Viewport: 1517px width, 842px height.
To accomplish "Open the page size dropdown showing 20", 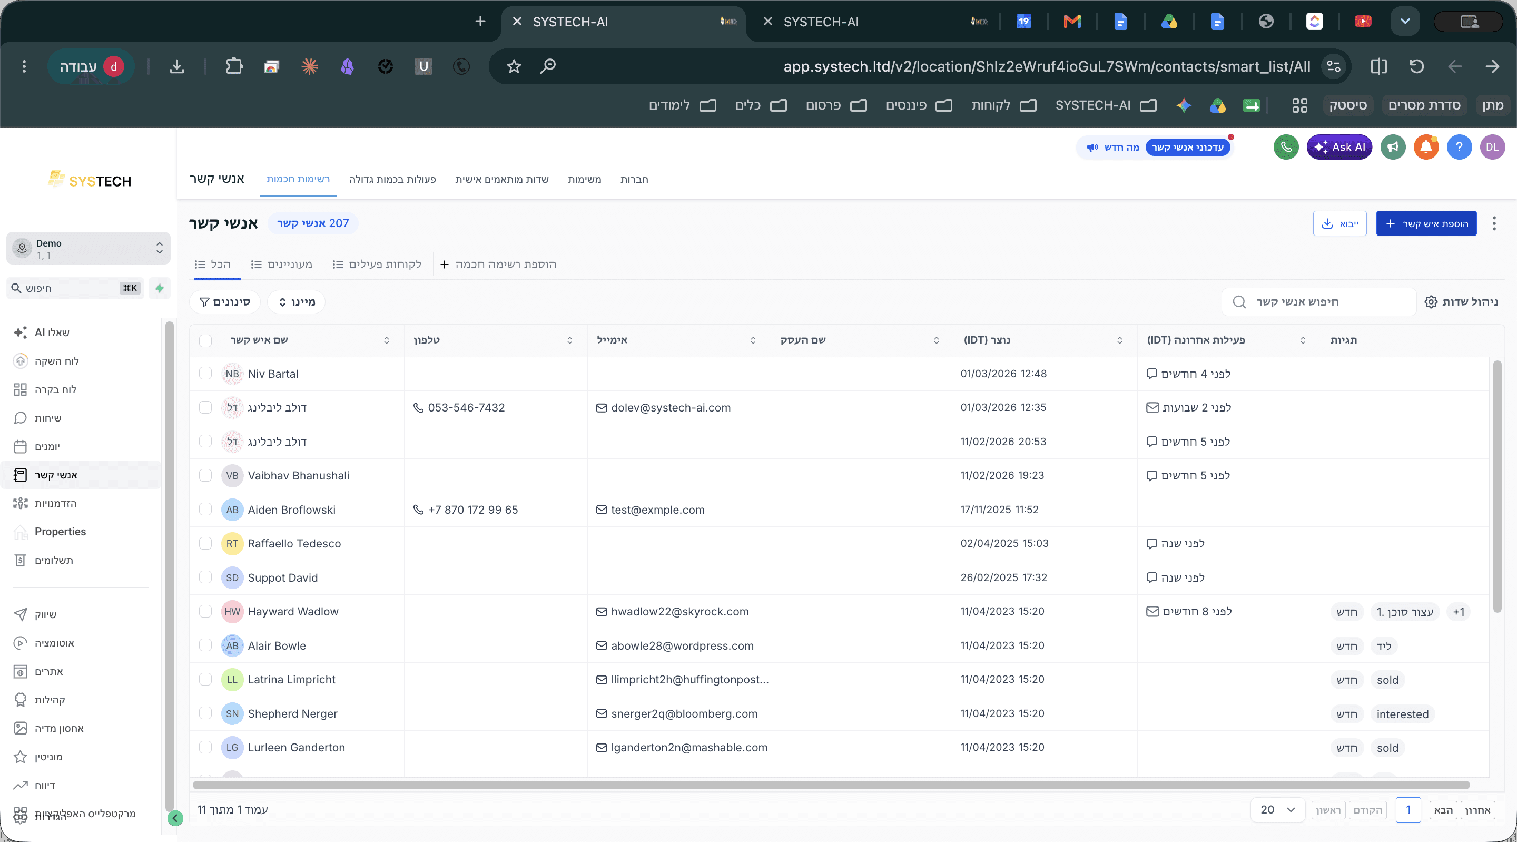I will (x=1277, y=810).
